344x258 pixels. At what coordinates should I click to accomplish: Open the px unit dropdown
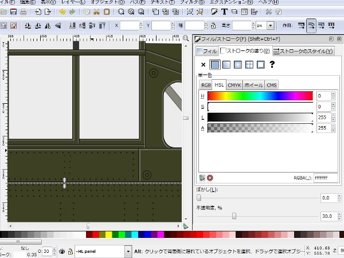(269, 26)
